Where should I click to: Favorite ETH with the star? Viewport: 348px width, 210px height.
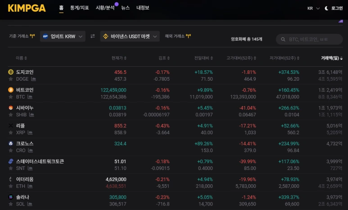11,186
